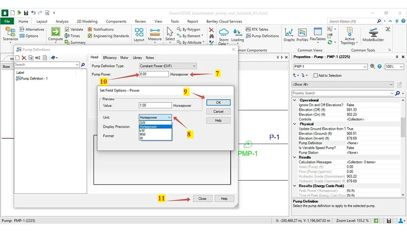This screenshot has height=232, width=407.
Task: Click the Storm Data icon
Action: (x=223, y=33)
